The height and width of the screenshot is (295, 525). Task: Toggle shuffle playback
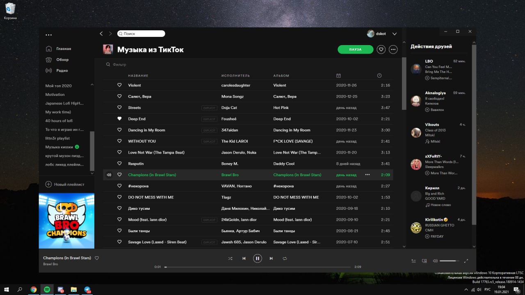(230, 259)
